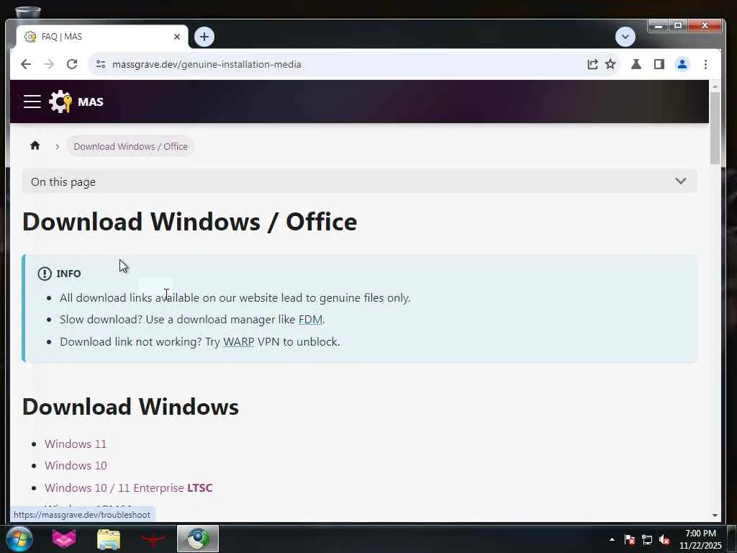Go back to the previous page
The image size is (737, 553).
[26, 64]
